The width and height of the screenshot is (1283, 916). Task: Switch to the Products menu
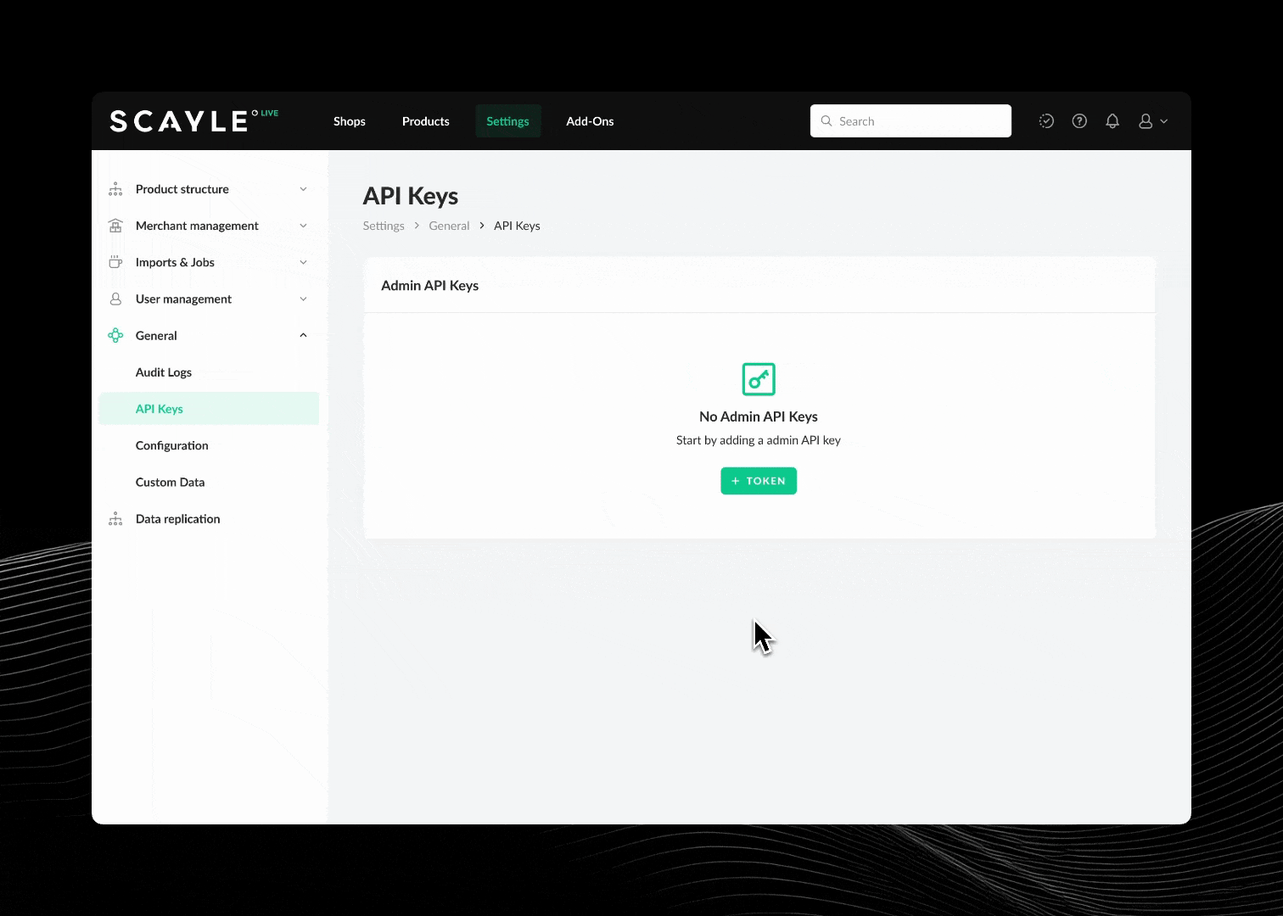click(x=425, y=121)
